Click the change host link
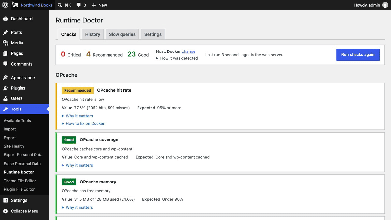The image size is (391, 220). tap(189, 51)
